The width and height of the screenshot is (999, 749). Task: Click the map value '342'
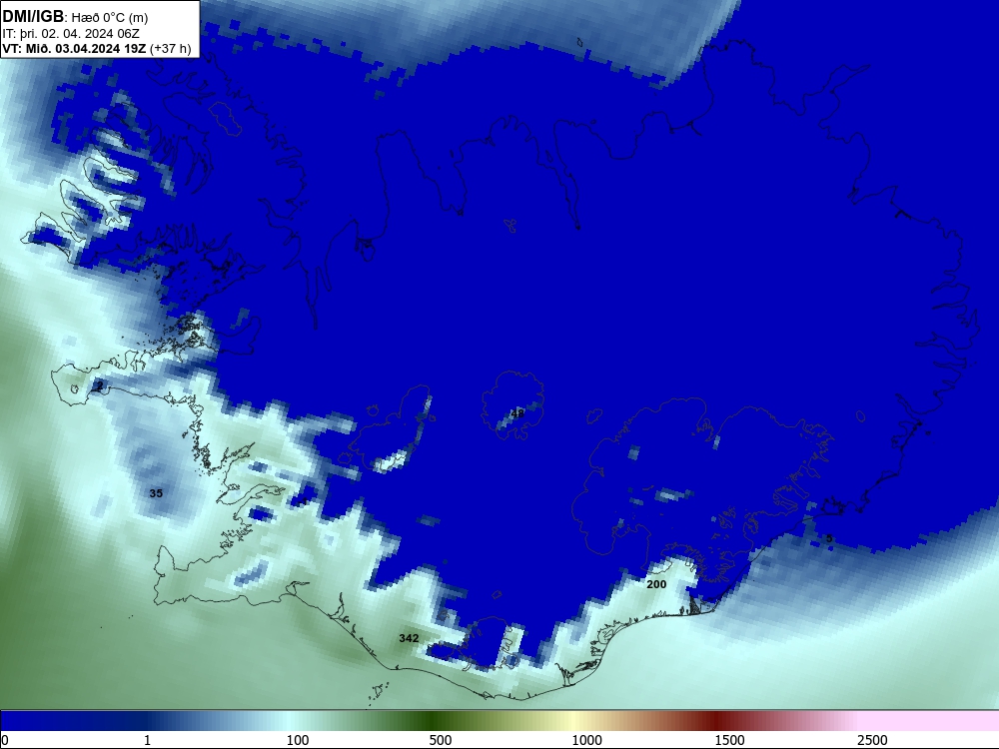click(409, 638)
